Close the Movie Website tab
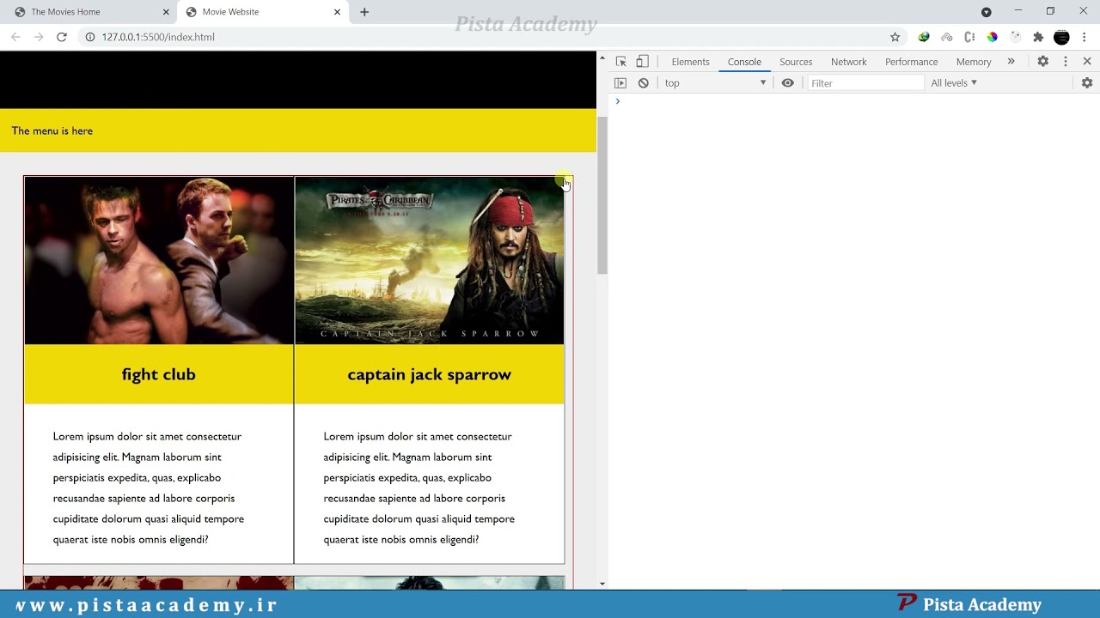The image size is (1100, 618). [x=338, y=12]
